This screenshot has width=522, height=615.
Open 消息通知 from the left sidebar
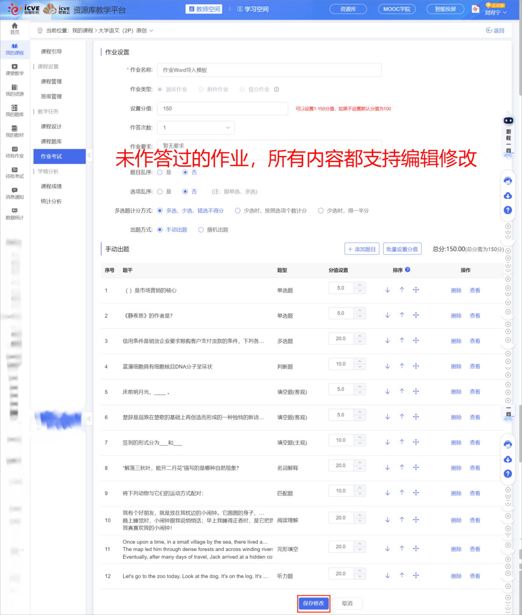click(14, 194)
